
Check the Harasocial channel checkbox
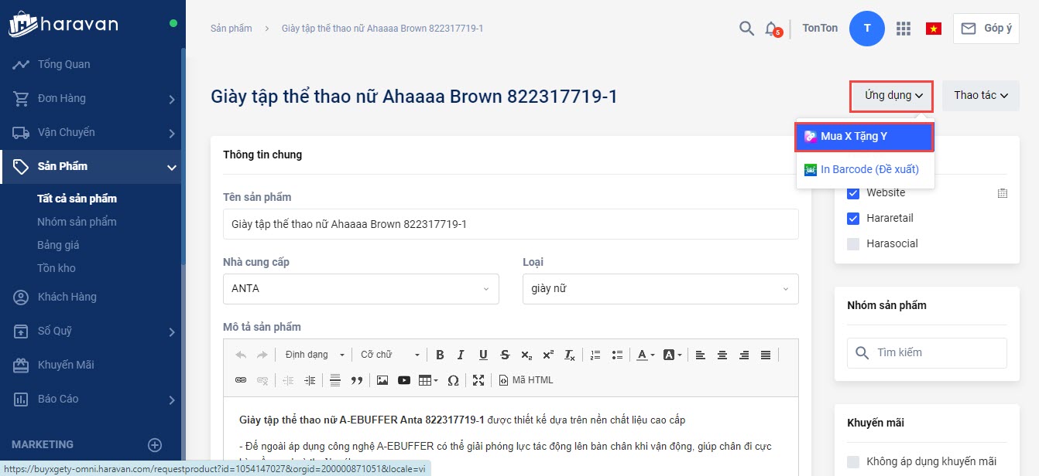click(x=853, y=244)
